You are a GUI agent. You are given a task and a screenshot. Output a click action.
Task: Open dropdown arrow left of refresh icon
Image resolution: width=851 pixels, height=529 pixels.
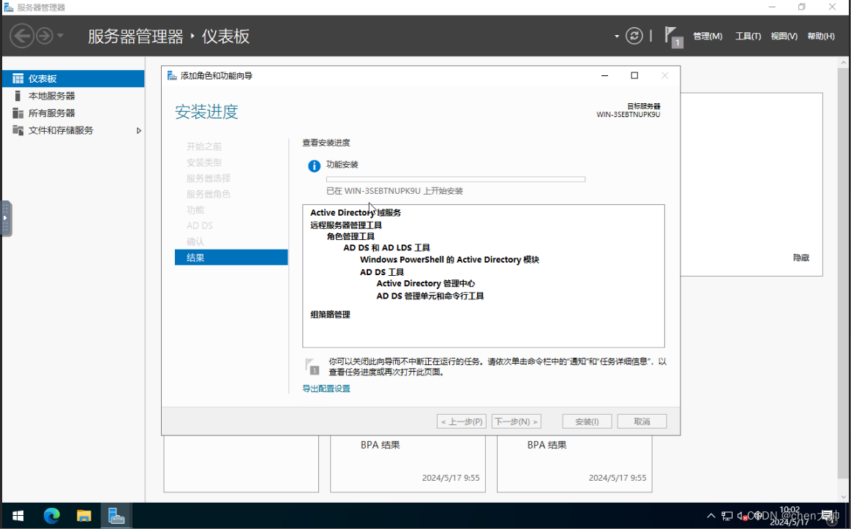(617, 37)
